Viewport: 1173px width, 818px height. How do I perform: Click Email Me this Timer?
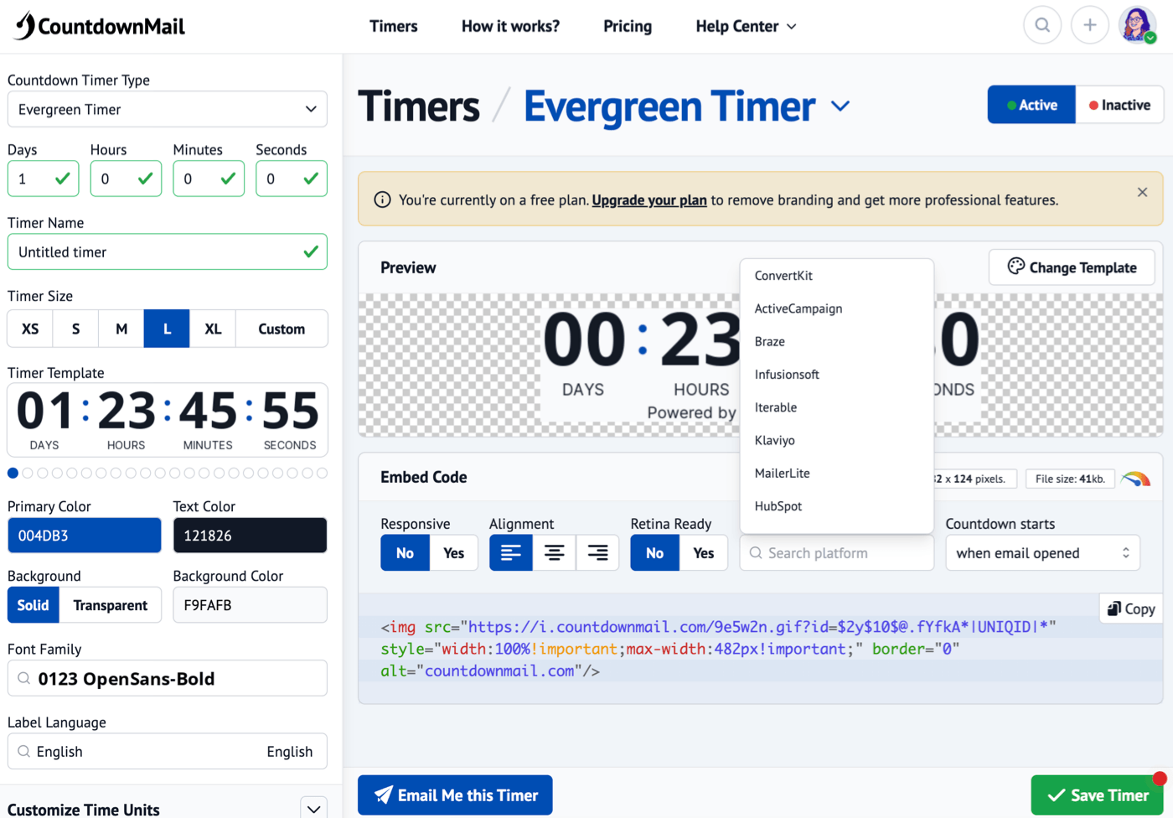coord(455,795)
